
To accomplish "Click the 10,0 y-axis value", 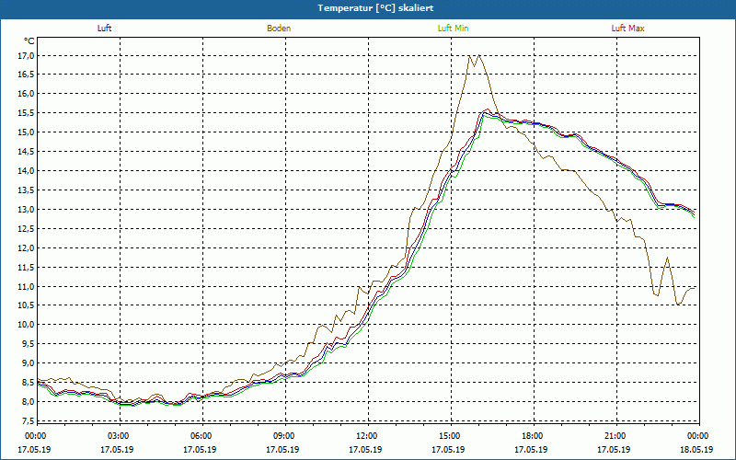I will pos(27,325).
